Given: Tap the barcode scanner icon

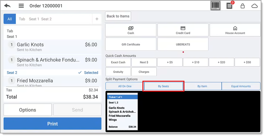Looking at the screenshot, I should pyautogui.click(x=216, y=6).
